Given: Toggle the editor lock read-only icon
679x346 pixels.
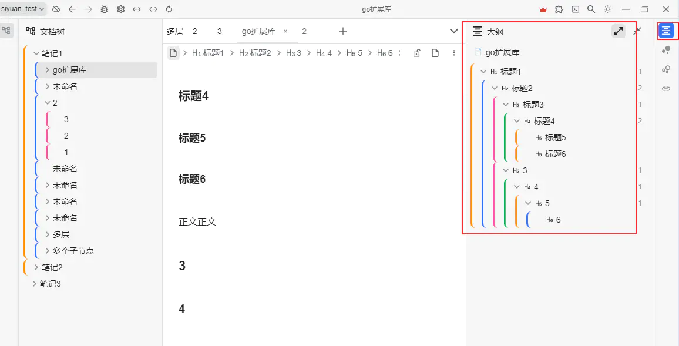Looking at the screenshot, I should click(x=416, y=53).
